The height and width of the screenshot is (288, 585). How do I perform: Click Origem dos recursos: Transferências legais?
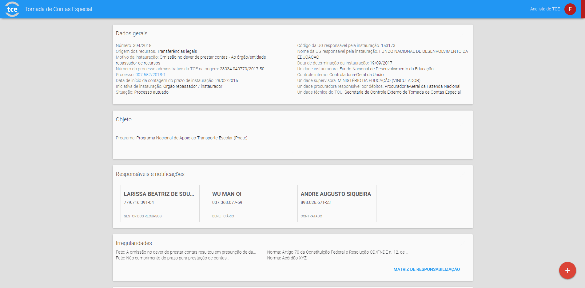[x=156, y=51]
